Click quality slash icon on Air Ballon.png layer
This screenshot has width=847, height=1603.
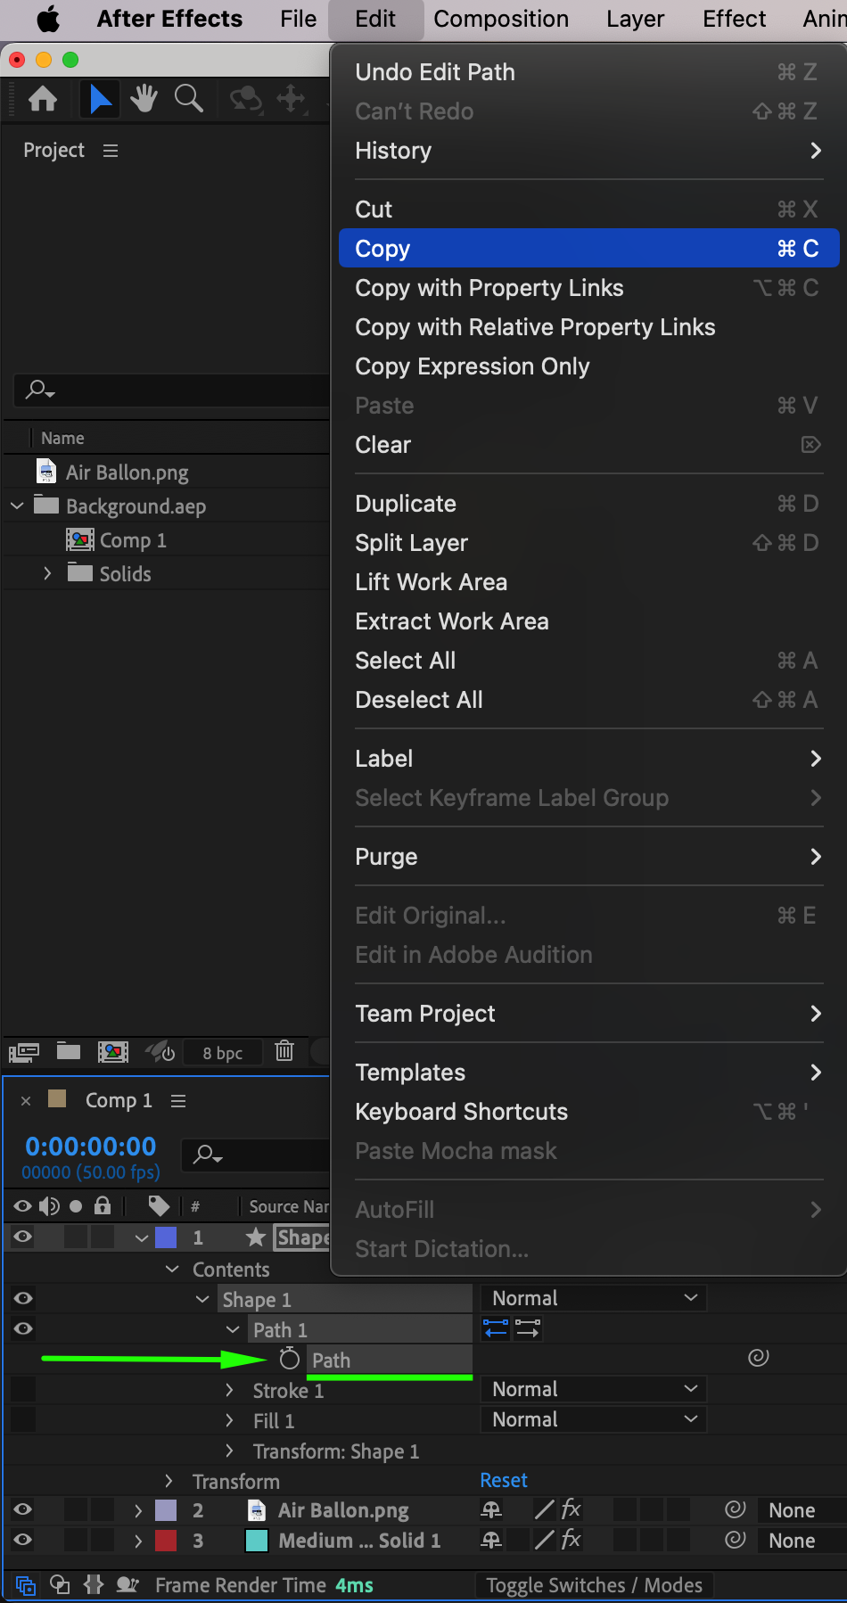[x=544, y=1509]
